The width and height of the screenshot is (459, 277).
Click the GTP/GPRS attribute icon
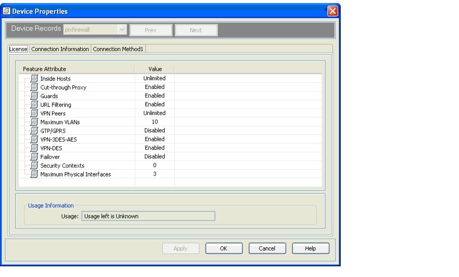tap(34, 131)
